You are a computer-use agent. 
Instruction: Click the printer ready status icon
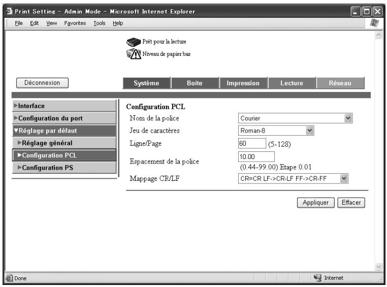[x=134, y=42]
